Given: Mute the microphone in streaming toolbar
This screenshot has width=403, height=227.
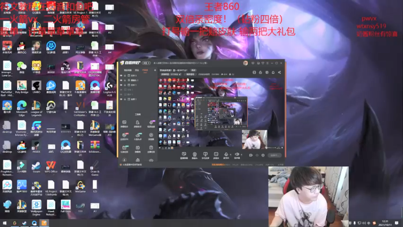Looking at the screenshot, I should coord(226,155).
